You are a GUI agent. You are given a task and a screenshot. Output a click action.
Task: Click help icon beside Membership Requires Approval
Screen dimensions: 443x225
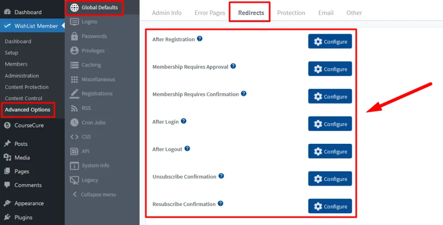click(233, 66)
